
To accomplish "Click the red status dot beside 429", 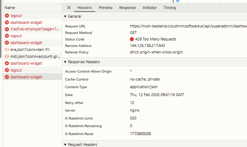I will [132, 39].
